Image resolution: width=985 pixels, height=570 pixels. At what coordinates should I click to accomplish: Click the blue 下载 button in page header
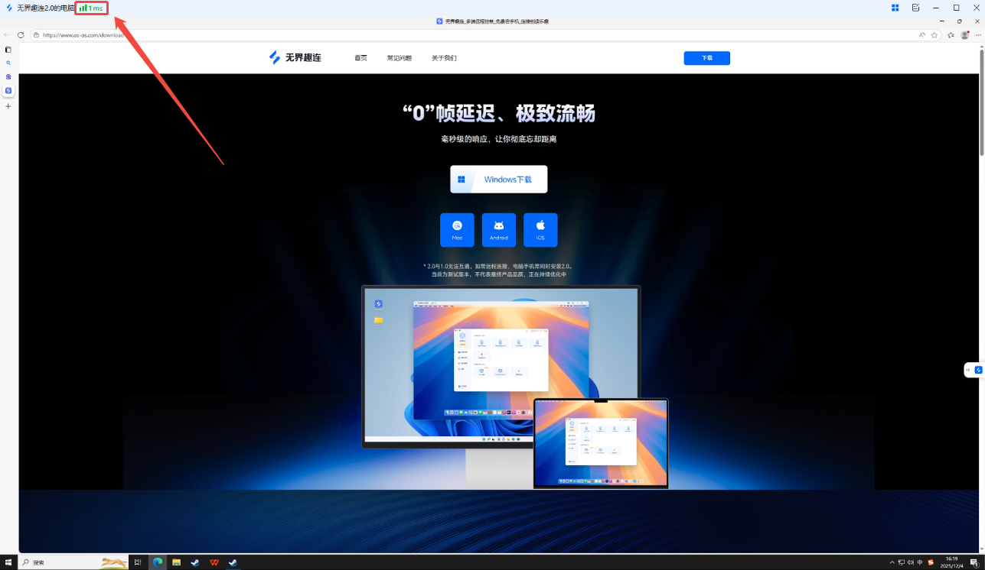[706, 57]
